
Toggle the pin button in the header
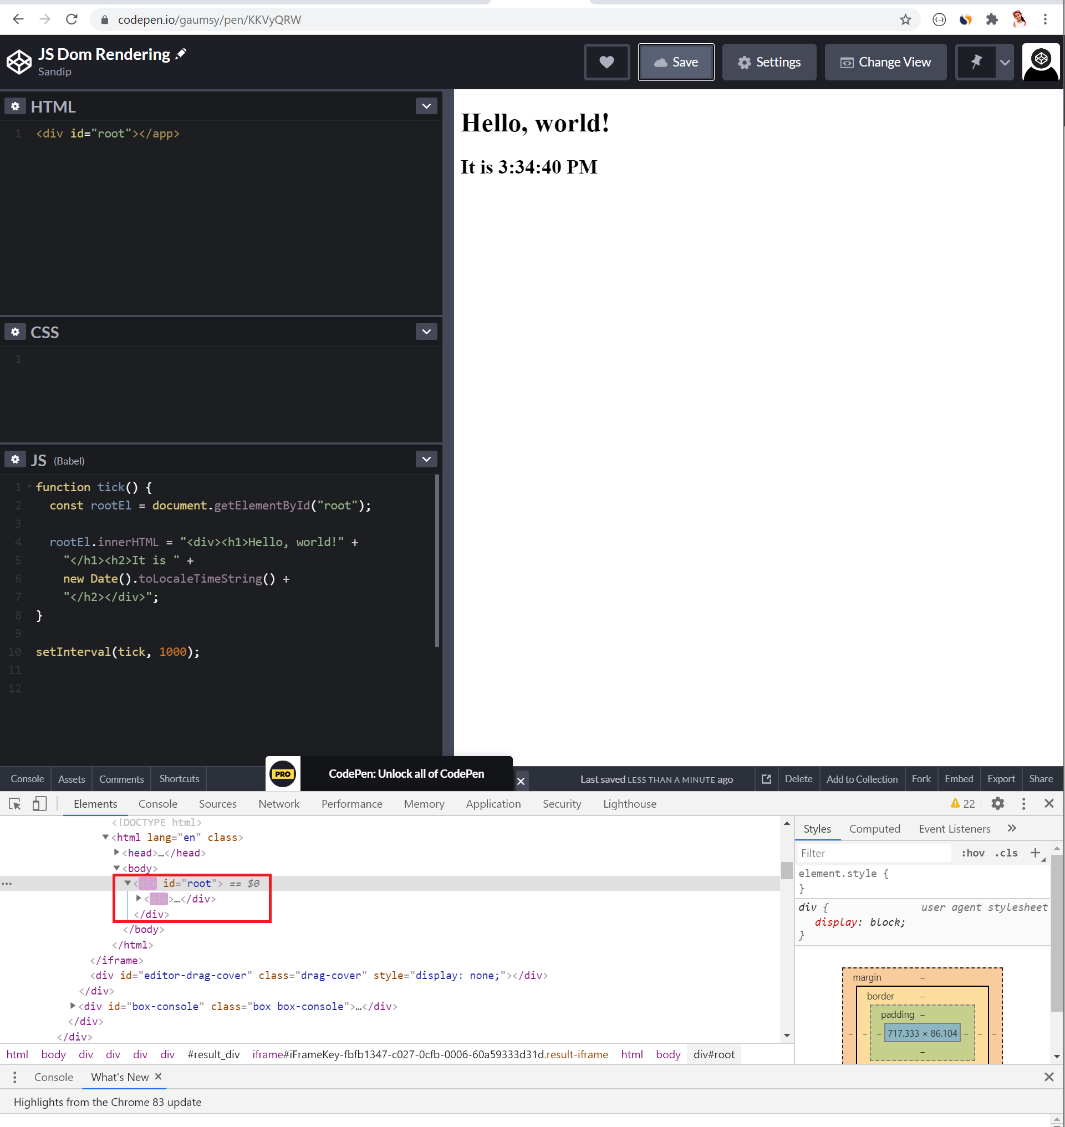[x=977, y=62]
